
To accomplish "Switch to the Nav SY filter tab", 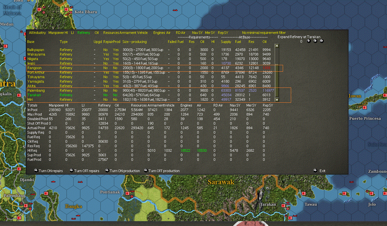I will click(197, 33).
